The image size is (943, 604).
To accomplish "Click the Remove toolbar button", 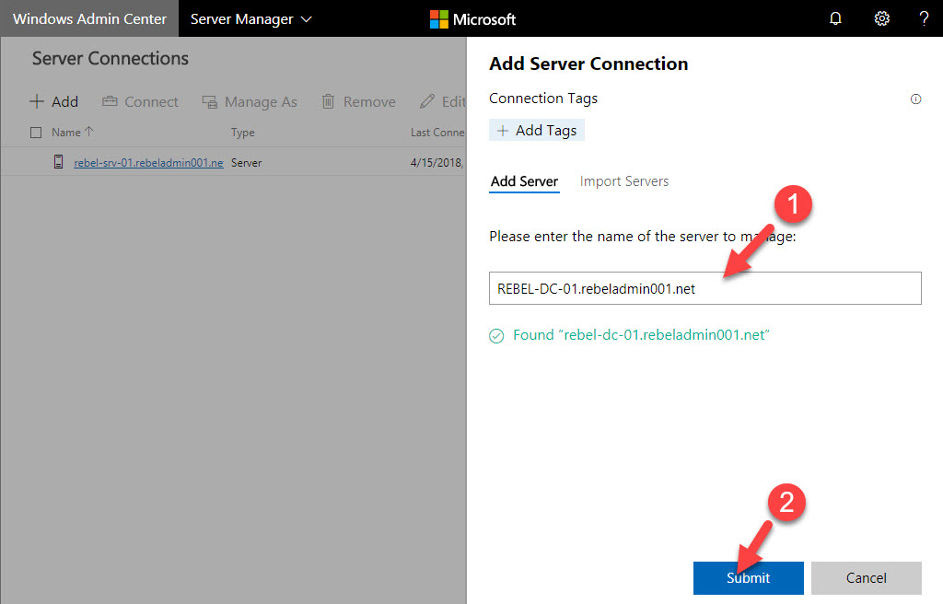I will point(358,101).
